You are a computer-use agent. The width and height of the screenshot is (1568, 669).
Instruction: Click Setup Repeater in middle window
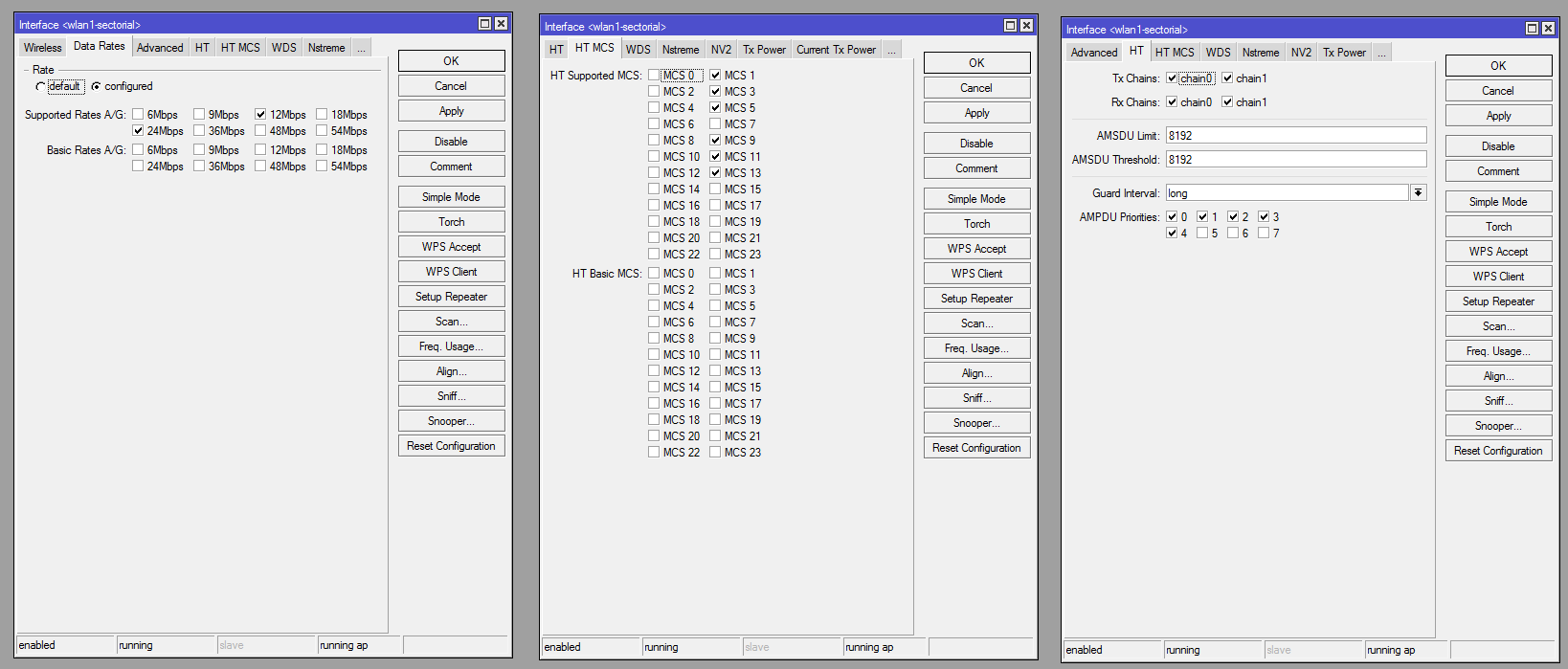click(x=976, y=298)
